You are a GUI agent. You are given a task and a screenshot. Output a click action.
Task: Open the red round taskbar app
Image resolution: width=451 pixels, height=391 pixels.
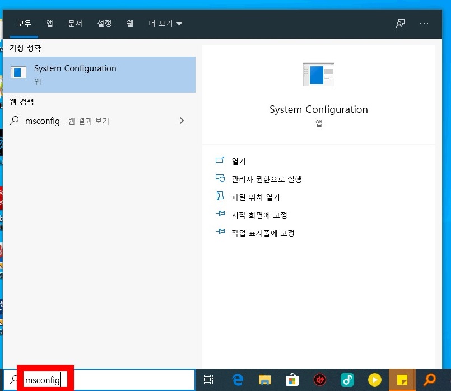pyautogui.click(x=319, y=380)
